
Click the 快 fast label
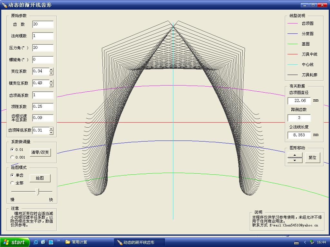pos(51,199)
